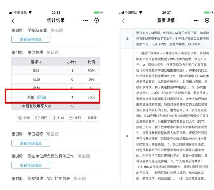Tap back arrow on 统计结果 screen

pyautogui.click(x=13, y=21)
